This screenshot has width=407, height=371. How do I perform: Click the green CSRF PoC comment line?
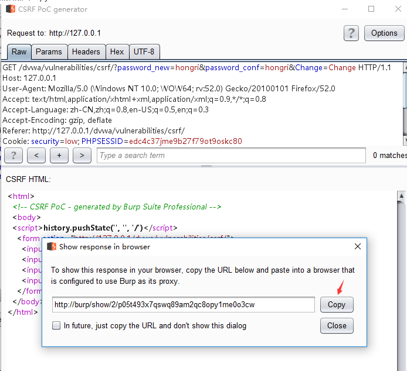pos(117,207)
